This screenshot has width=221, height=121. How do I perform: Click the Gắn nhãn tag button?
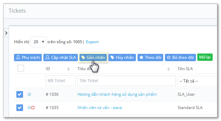(x=93, y=58)
